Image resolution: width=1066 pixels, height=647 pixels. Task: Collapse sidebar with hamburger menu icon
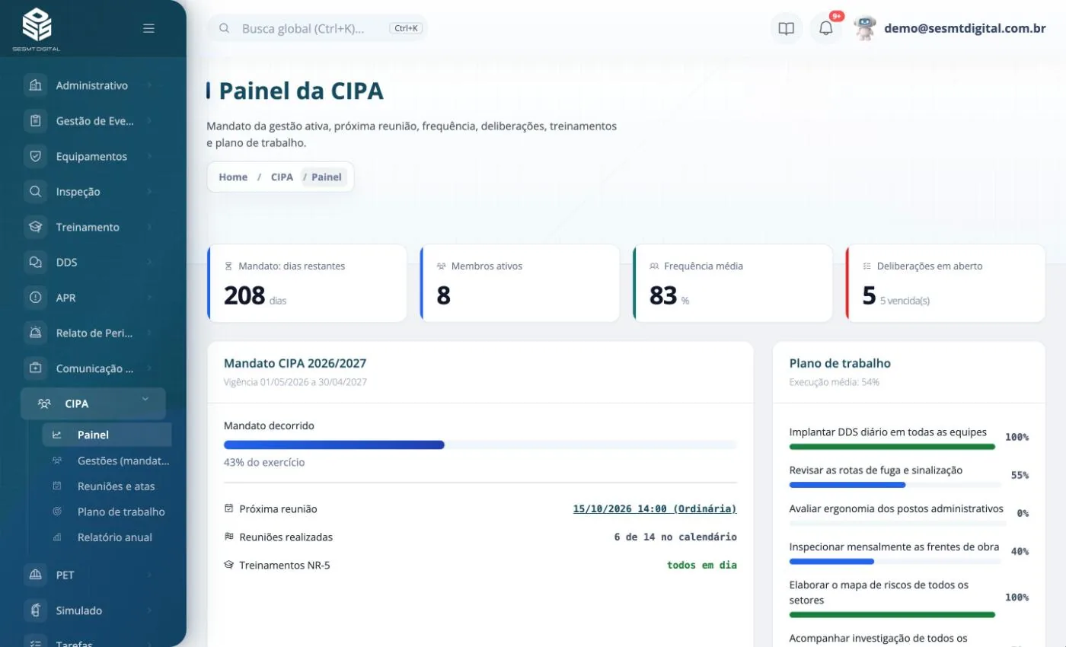[148, 28]
